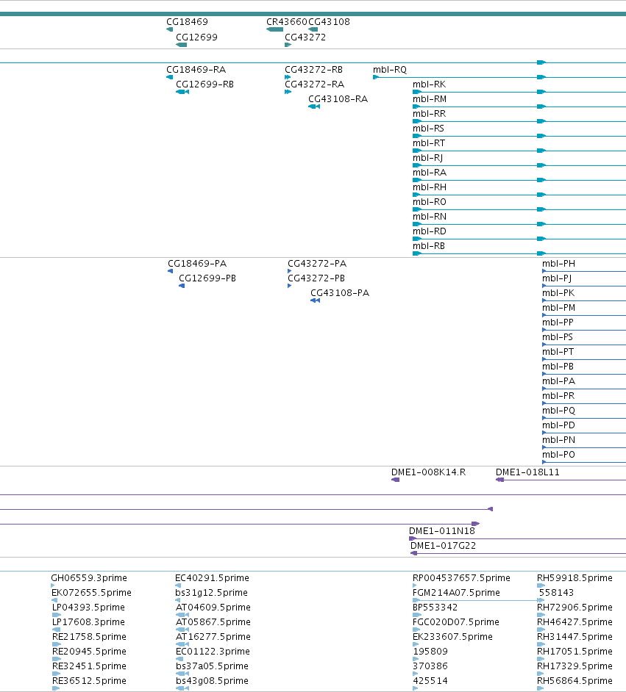Select the CG43272 gene label
626x692 pixels.
(x=305, y=37)
